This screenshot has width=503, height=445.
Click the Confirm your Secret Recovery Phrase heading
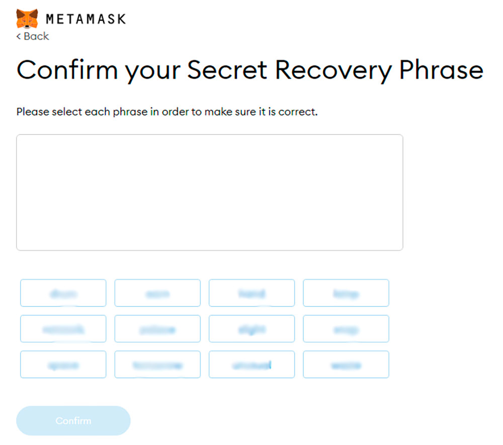[x=250, y=70]
